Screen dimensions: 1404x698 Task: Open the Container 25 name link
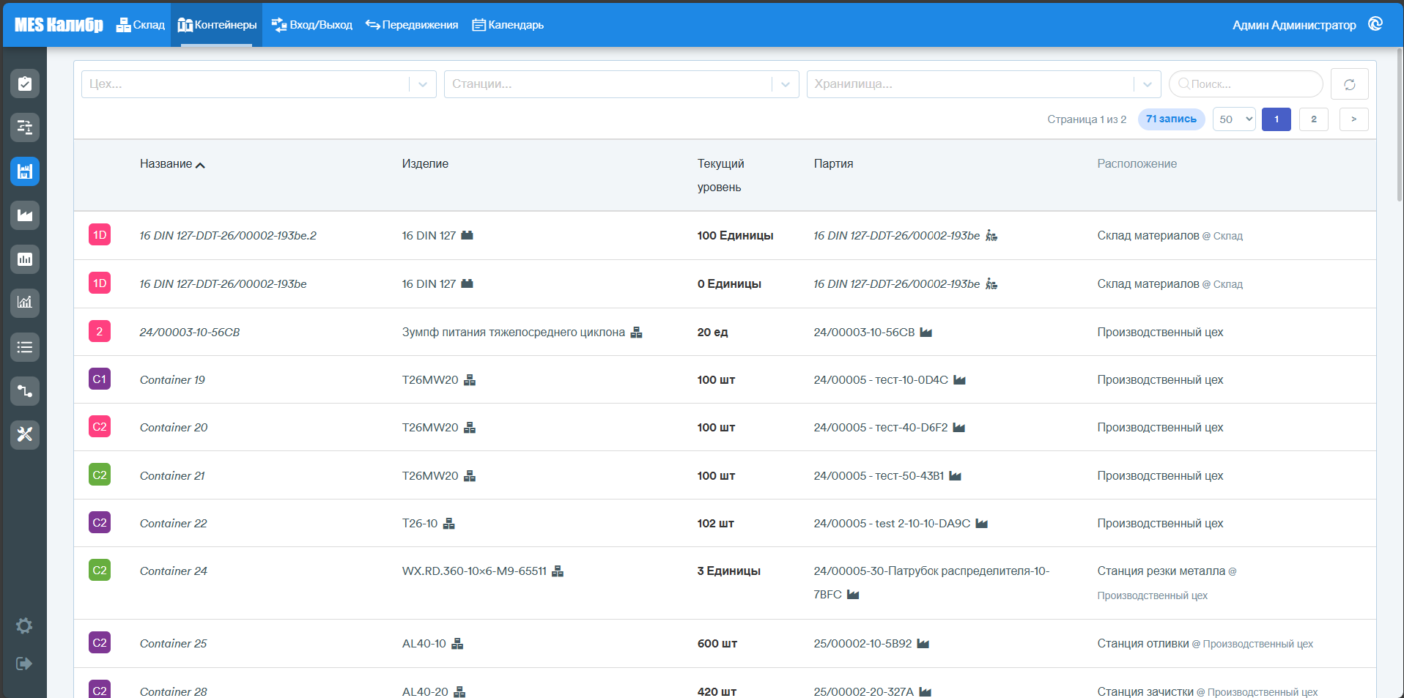[x=174, y=644]
